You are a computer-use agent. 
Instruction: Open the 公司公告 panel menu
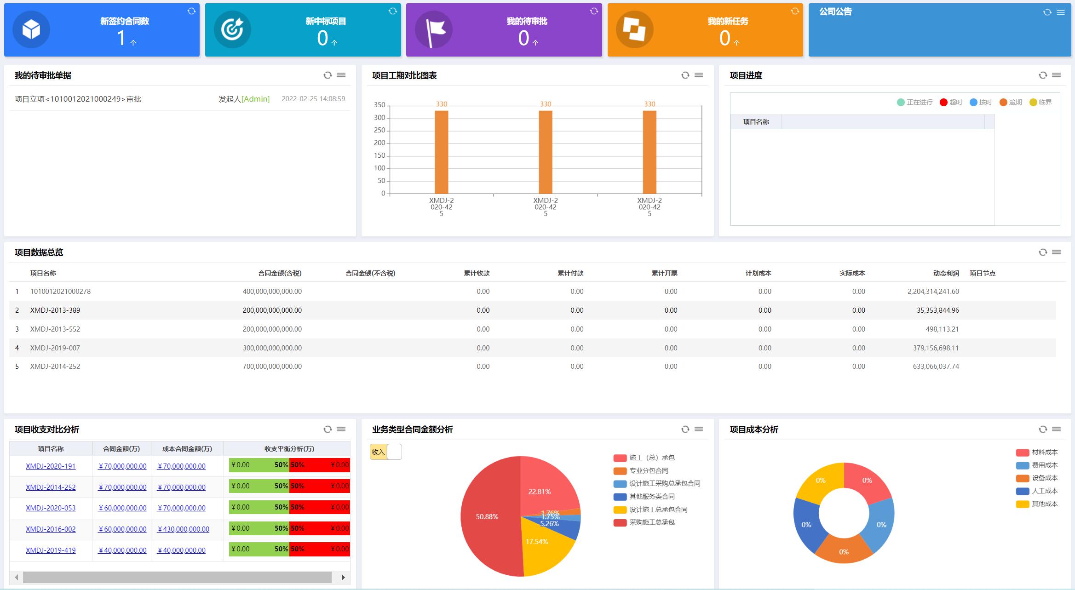(x=1061, y=12)
